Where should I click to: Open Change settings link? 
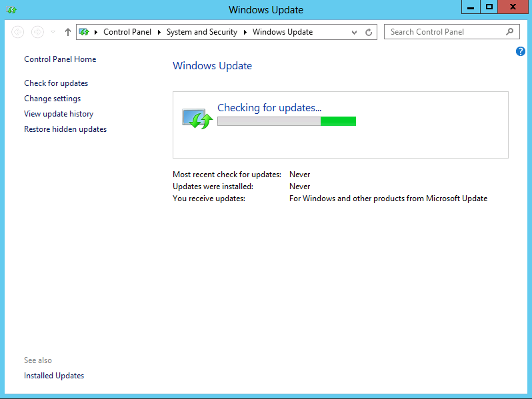coord(52,99)
